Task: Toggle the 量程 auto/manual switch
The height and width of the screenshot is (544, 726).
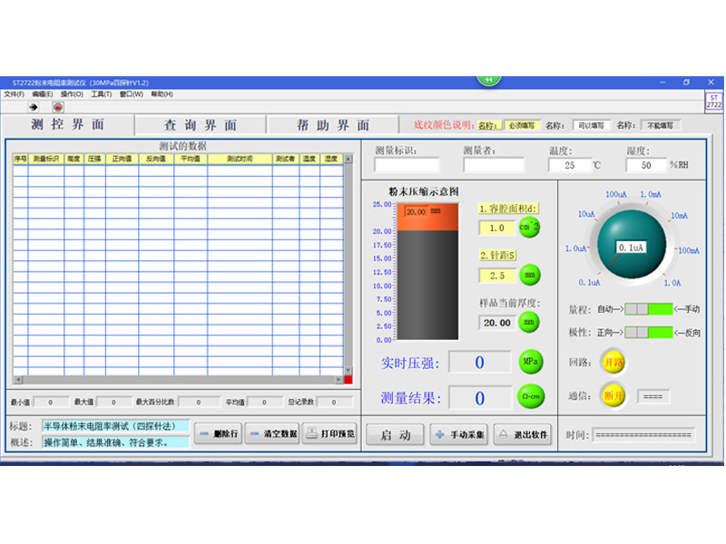Action: coord(648,309)
